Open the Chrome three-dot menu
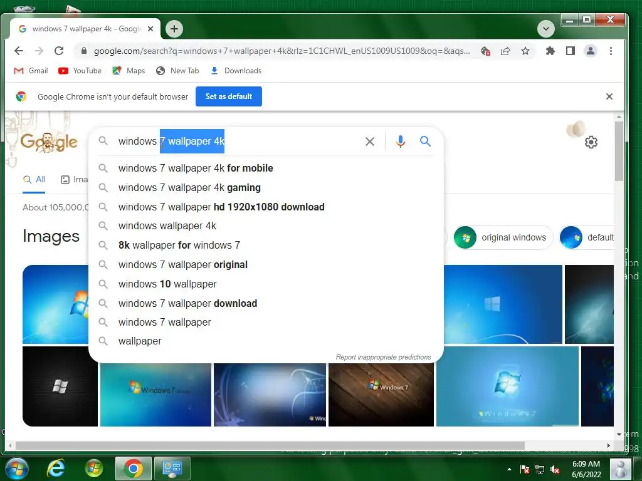642x481 pixels. [611, 51]
